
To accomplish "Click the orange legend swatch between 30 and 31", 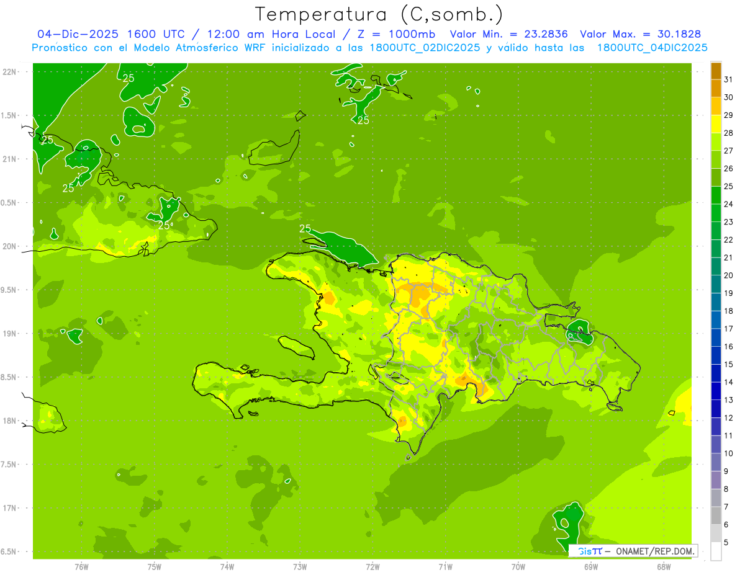I will coord(716,88).
